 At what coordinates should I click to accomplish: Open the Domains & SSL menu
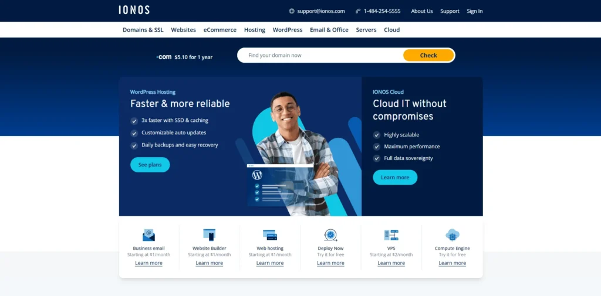click(x=143, y=30)
